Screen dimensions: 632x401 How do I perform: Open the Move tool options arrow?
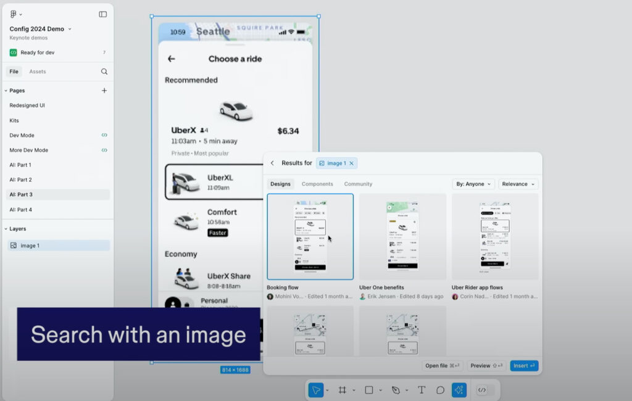327,390
